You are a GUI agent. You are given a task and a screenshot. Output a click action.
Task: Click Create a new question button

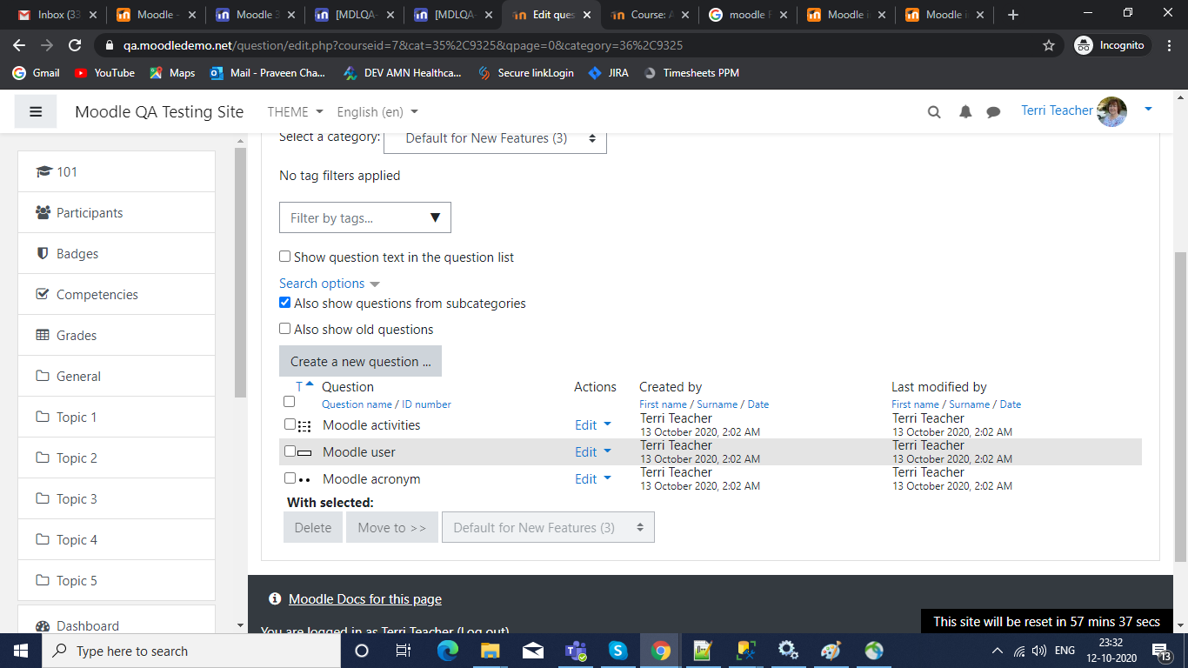360,362
